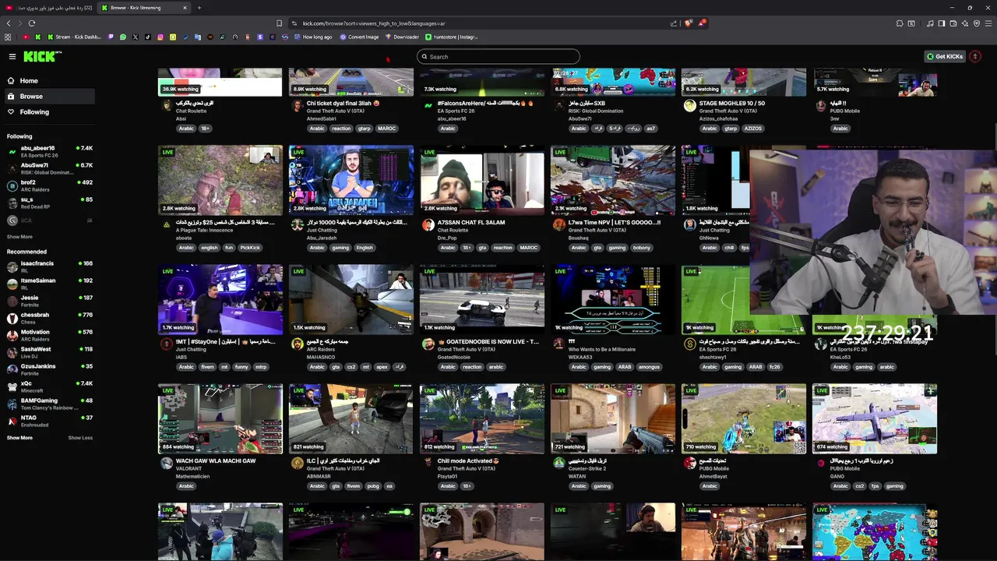Viewport: 997px width, 561px height.
Task: Open the A Plague Tale: Innocence stream thumbnail
Action: click(x=220, y=180)
